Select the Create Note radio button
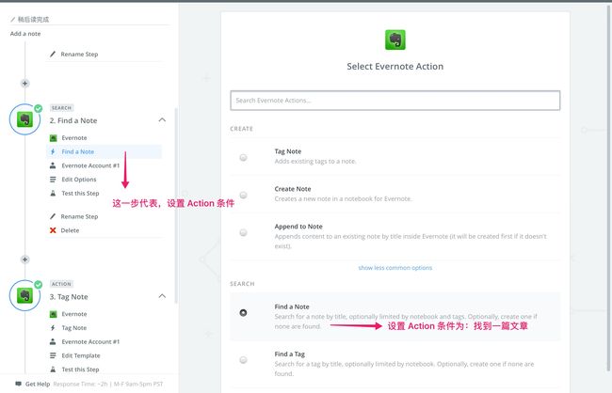This screenshot has height=393, width=612. click(x=243, y=195)
